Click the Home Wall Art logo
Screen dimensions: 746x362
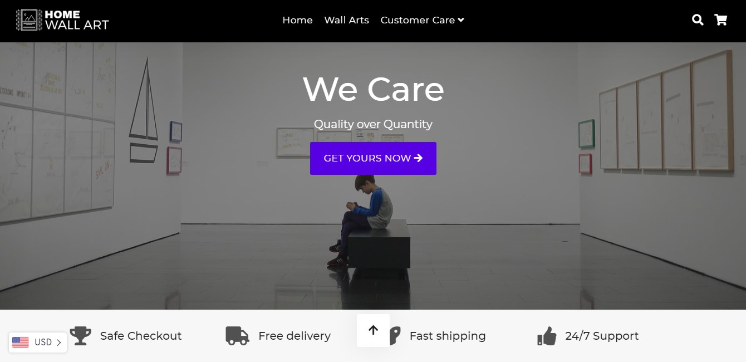(x=62, y=20)
